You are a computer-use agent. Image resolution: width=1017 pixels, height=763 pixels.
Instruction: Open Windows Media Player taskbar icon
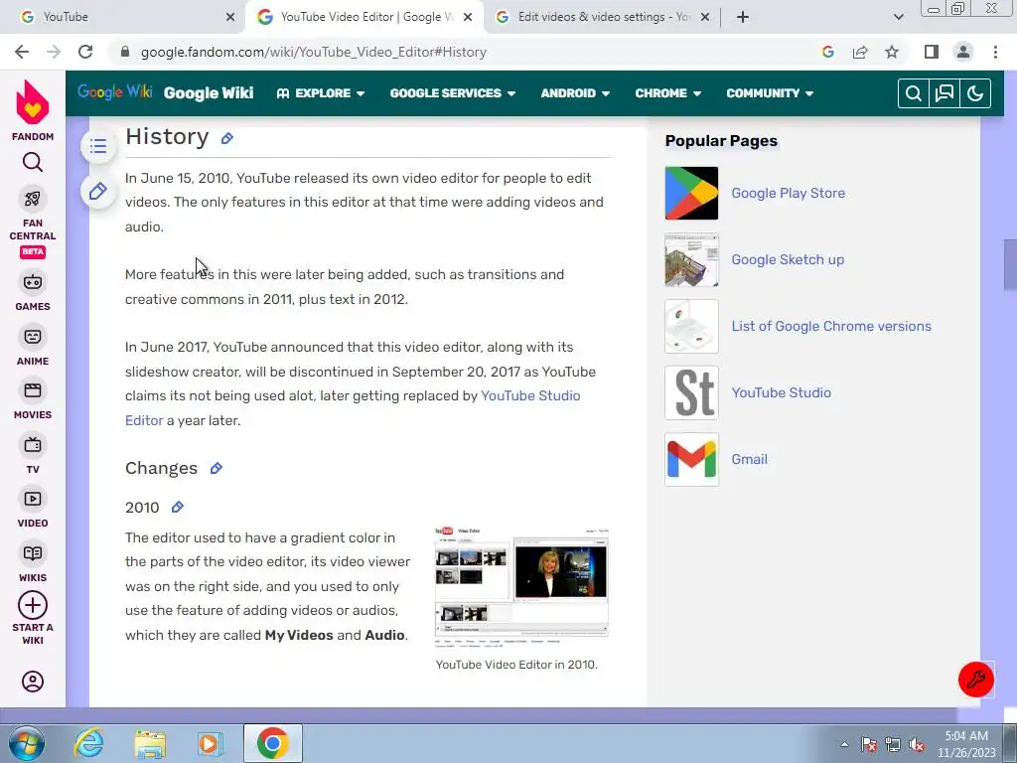tap(211, 743)
